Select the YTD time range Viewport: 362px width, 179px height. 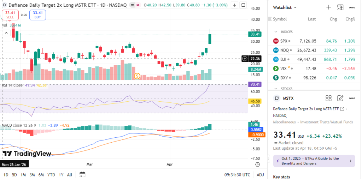51,174
